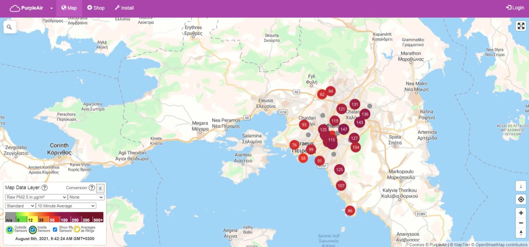Close the map data layer panel

(x=100, y=188)
